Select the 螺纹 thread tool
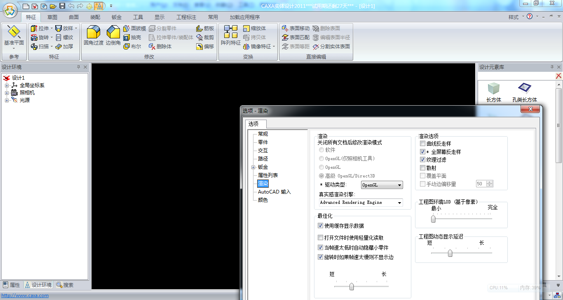The height and width of the screenshot is (300, 563). coord(64,38)
